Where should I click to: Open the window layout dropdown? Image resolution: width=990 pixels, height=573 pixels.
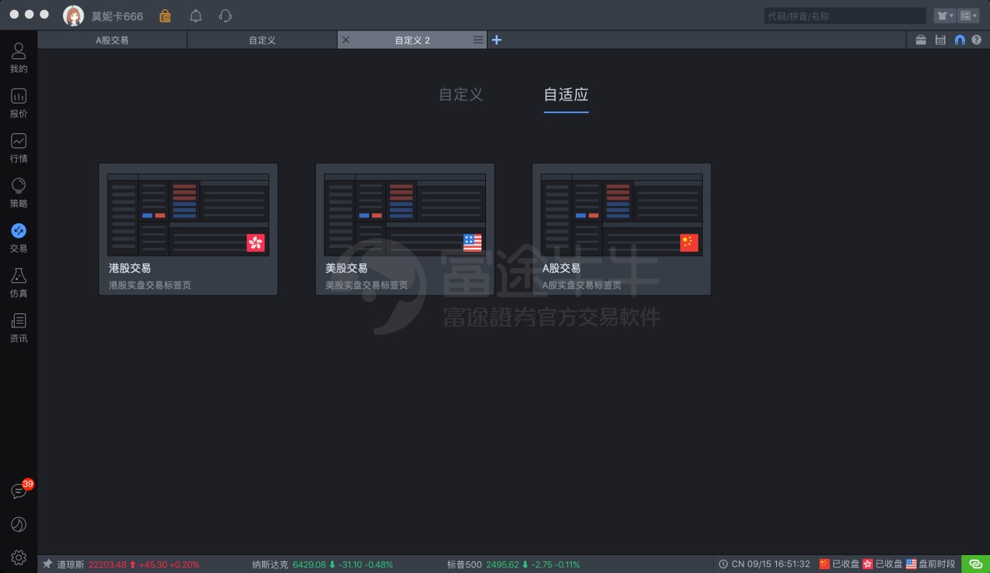click(968, 16)
